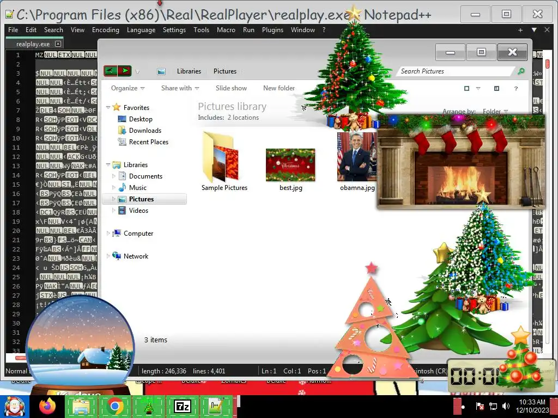This screenshot has width=558, height=418.
Task: Open Notepad++ Encoding menu
Action: [x=106, y=30]
